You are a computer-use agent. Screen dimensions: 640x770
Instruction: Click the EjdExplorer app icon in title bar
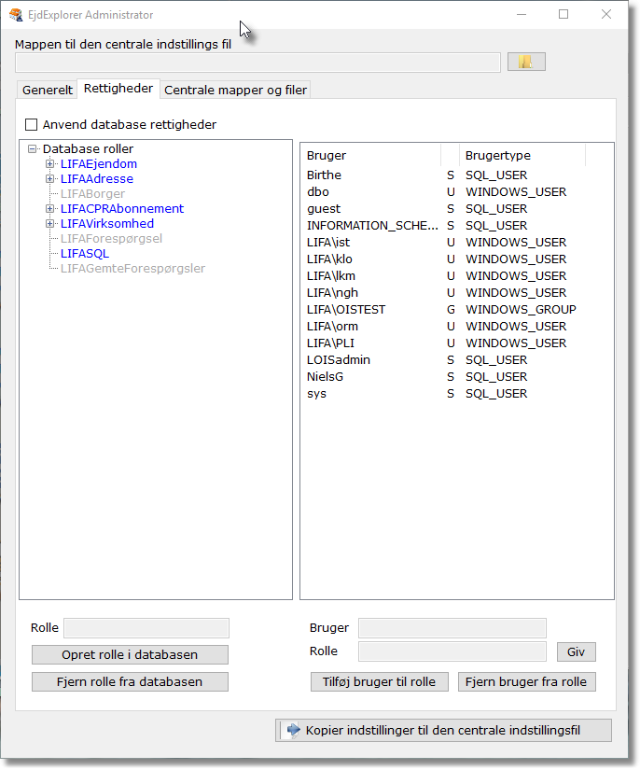(16, 15)
